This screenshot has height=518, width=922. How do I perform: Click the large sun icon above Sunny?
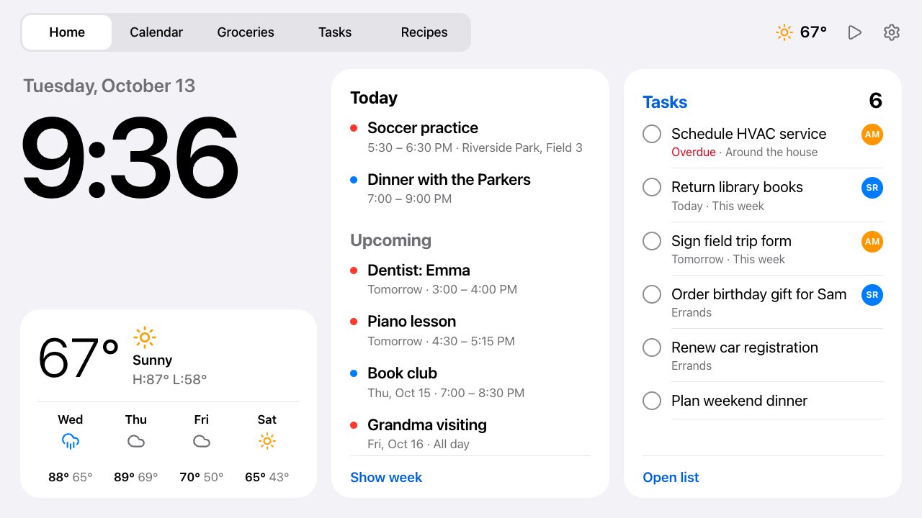pos(145,337)
